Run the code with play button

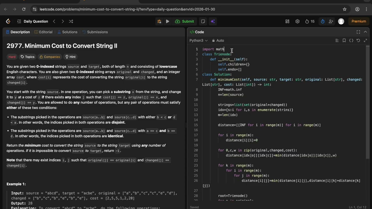(167, 21)
